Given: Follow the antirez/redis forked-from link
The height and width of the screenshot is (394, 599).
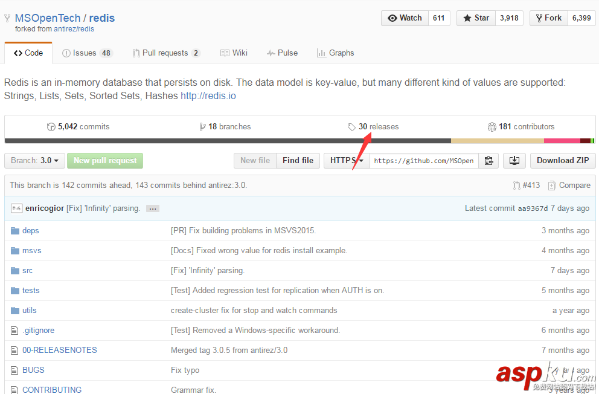Looking at the screenshot, I should coord(74,29).
